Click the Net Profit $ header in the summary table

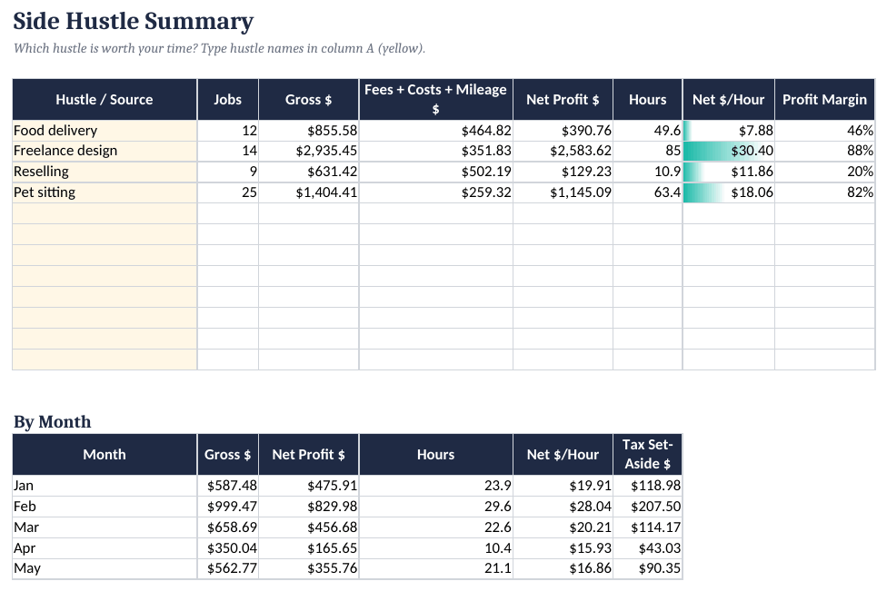coord(563,100)
